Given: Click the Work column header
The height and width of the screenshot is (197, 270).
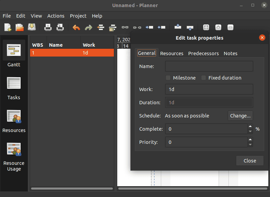Looking at the screenshot, I should click(x=97, y=45).
